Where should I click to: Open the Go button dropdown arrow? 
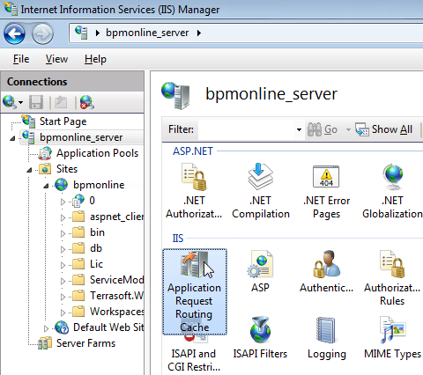click(348, 129)
